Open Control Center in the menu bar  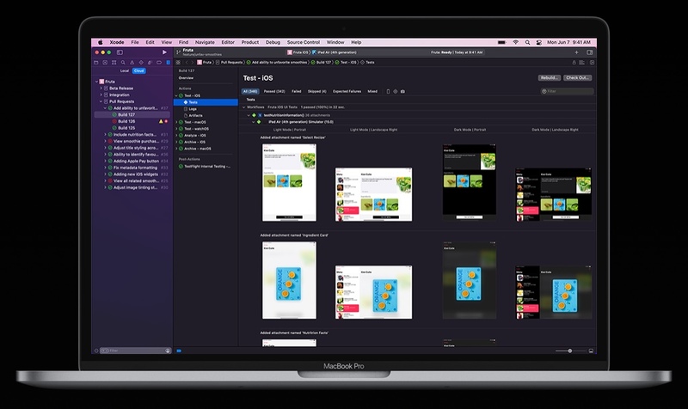point(539,42)
